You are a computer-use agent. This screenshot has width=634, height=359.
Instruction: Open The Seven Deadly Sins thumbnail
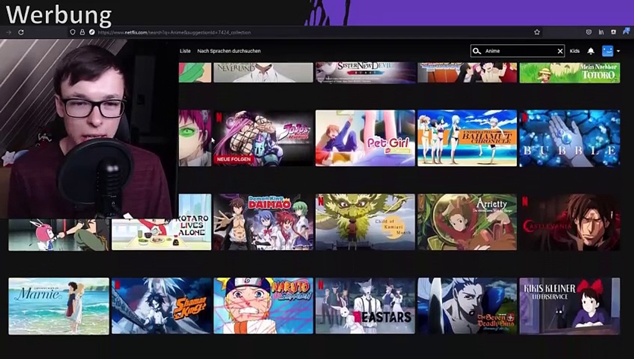pos(467,306)
